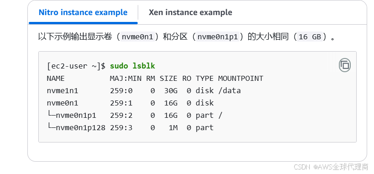Click nvme0n1p128 partition name

click(80, 128)
